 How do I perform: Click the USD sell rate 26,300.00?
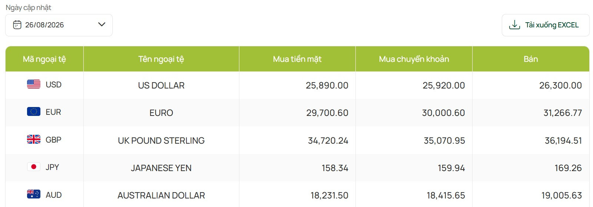[x=560, y=86]
